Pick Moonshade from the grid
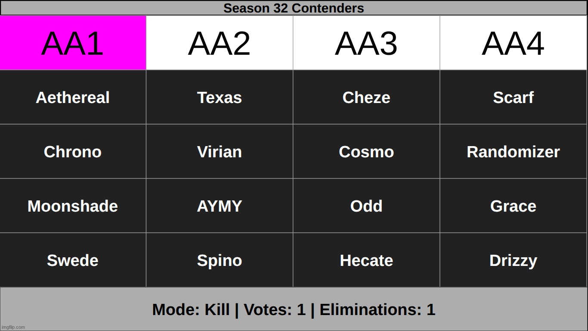This screenshot has height=331, width=588. pyautogui.click(x=73, y=206)
